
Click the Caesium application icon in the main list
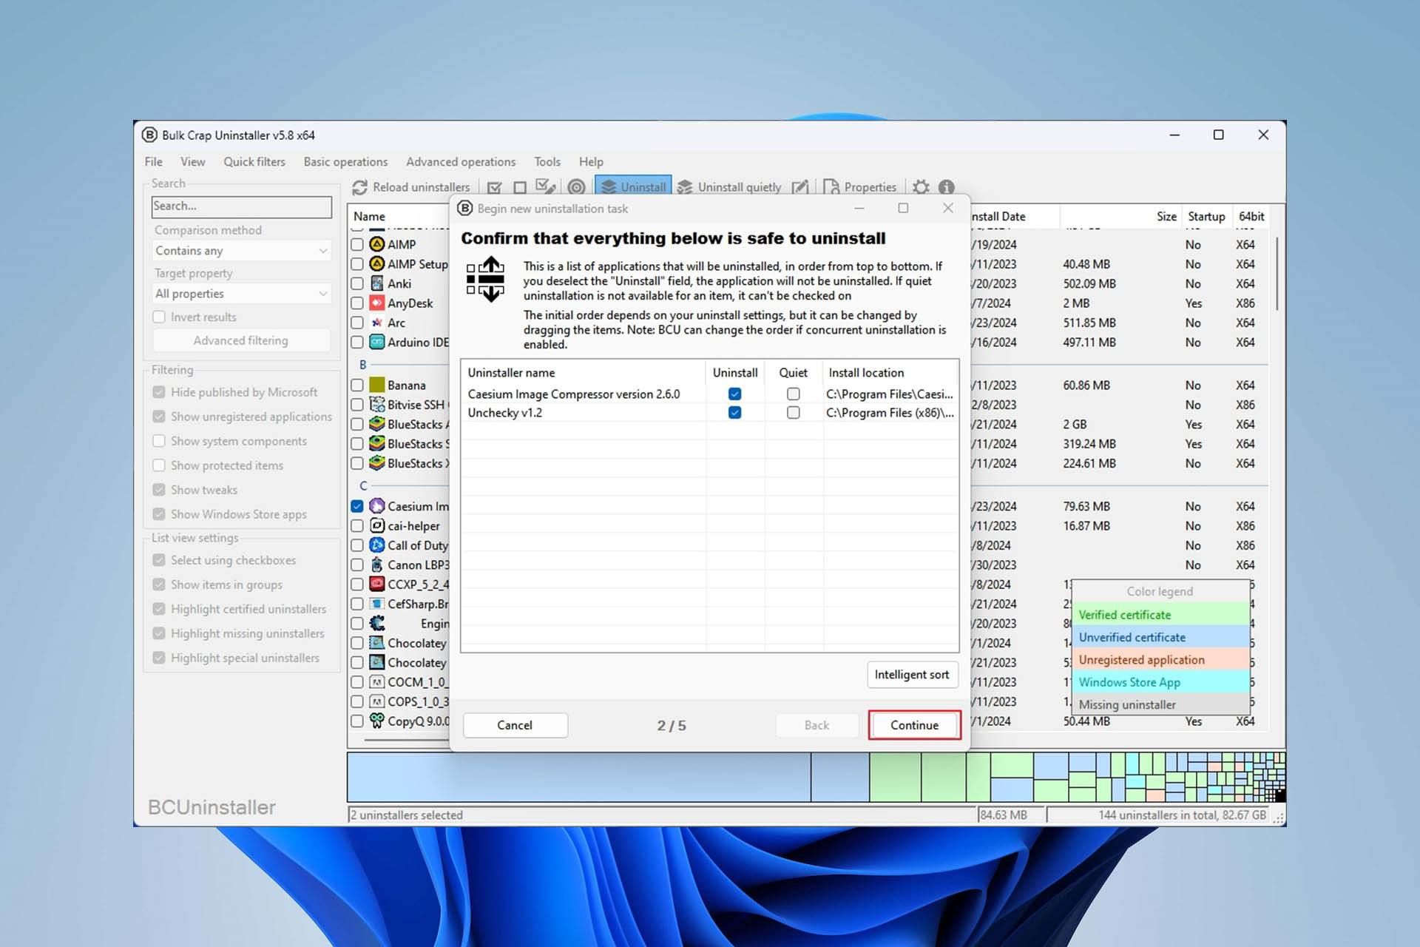[x=377, y=506]
